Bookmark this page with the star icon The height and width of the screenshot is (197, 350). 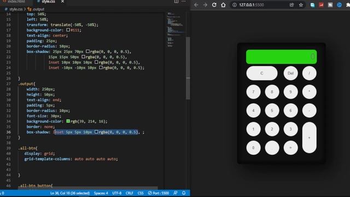pos(301,5)
